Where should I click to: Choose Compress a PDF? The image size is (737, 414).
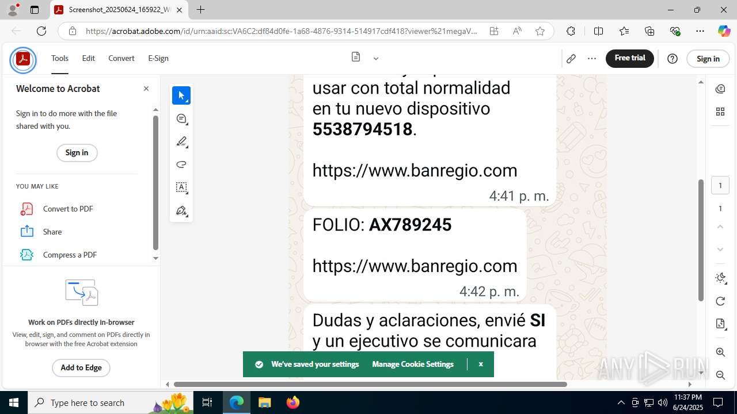pyautogui.click(x=70, y=255)
